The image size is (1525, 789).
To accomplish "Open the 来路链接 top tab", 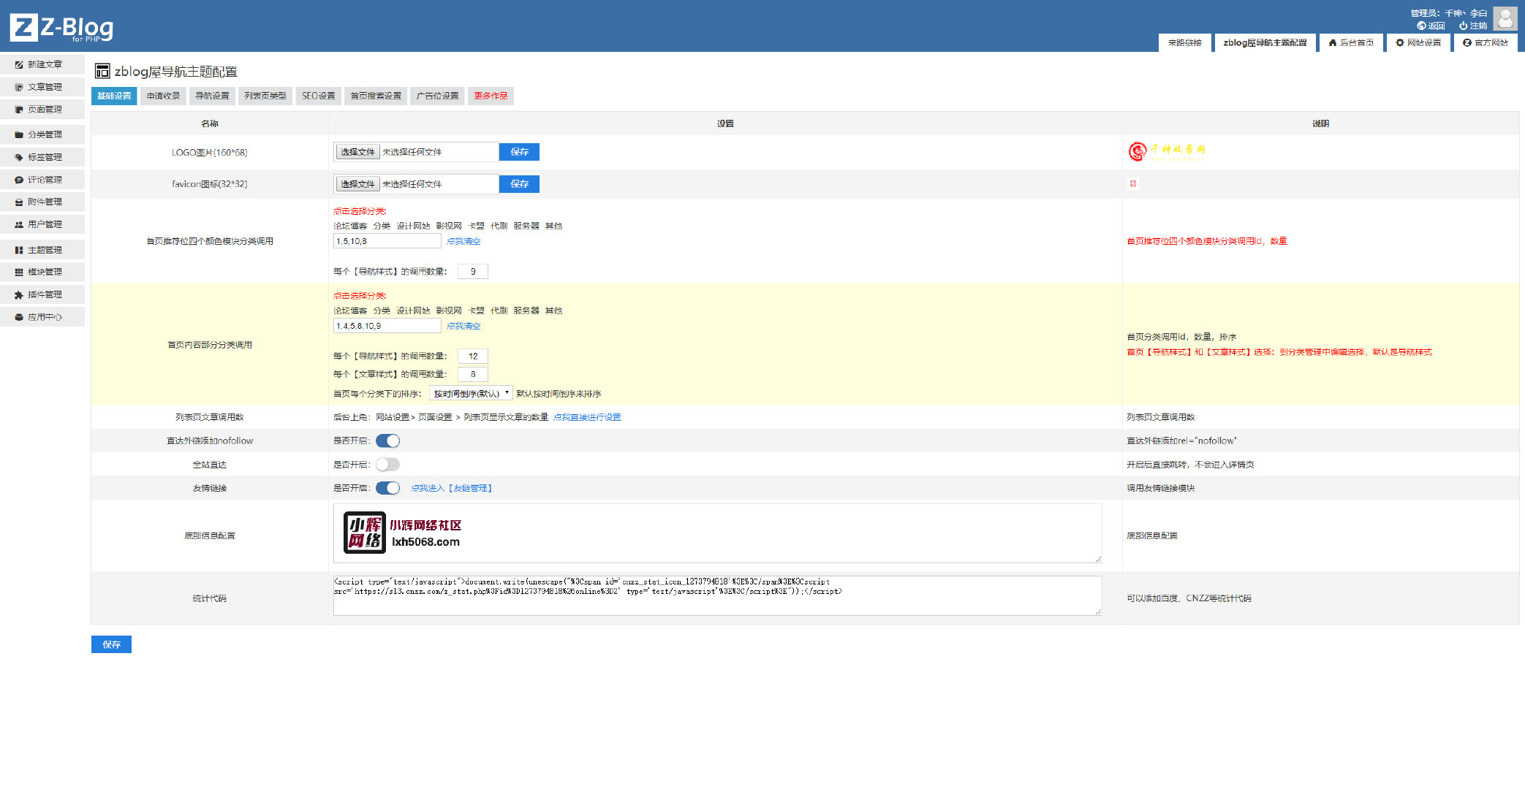I will point(1184,42).
